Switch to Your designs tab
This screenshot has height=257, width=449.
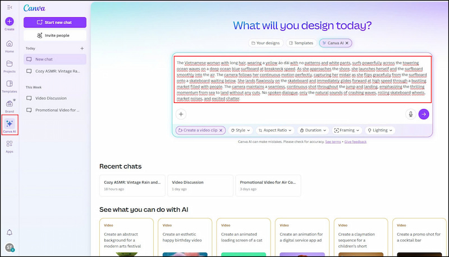pyautogui.click(x=265, y=43)
